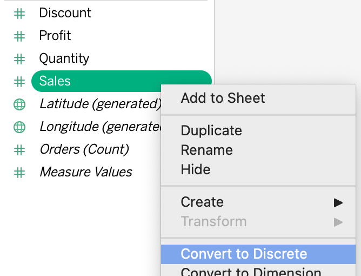Screen dimensions: 361x276
Task: Click Convert to Discrete menu option
Action: [x=244, y=254]
